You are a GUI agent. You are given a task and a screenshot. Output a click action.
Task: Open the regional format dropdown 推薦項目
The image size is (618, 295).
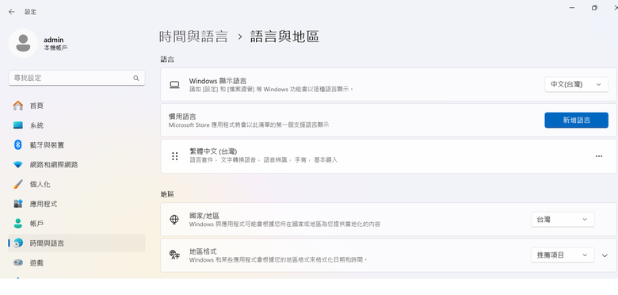pos(563,255)
